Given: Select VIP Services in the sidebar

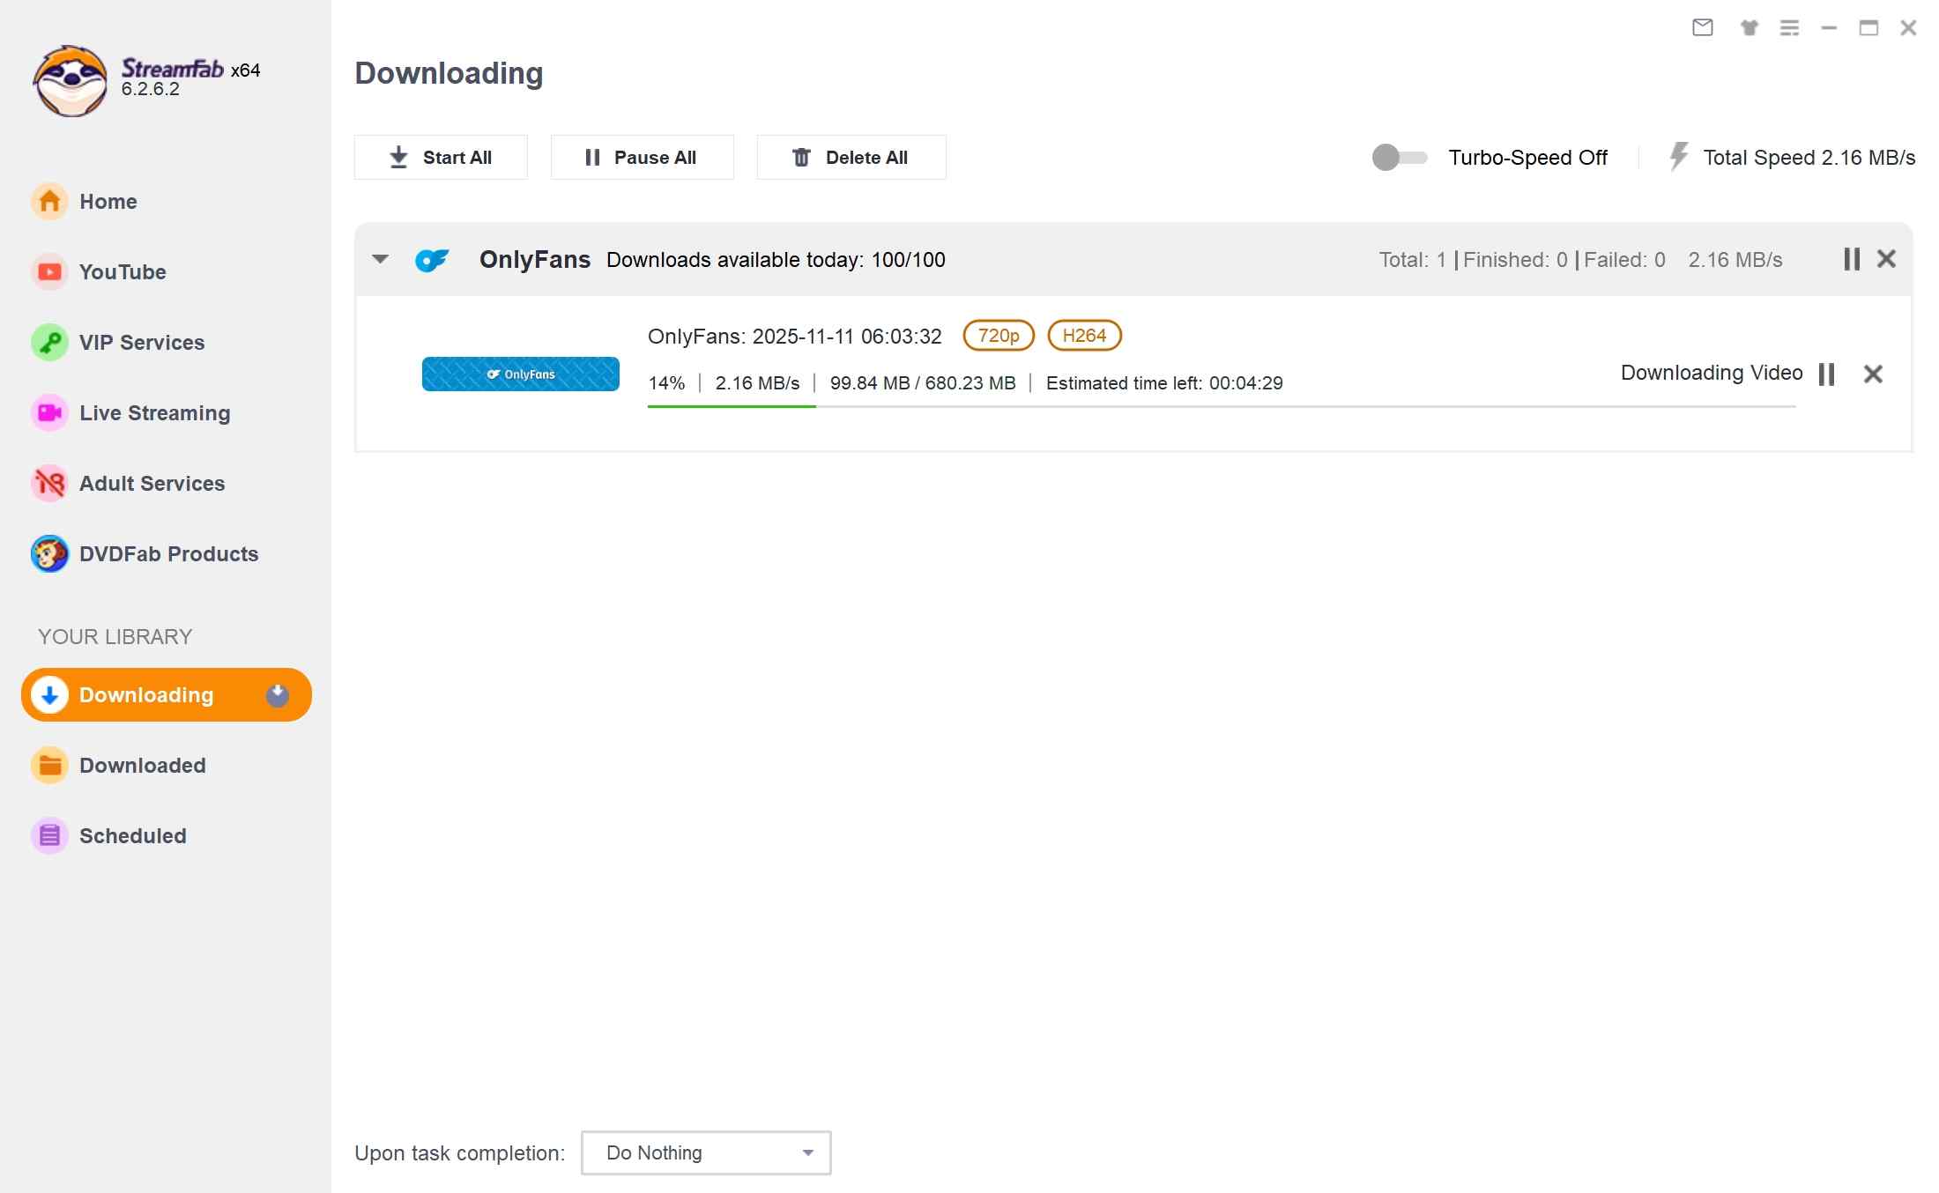Looking at the screenshot, I should click(140, 342).
